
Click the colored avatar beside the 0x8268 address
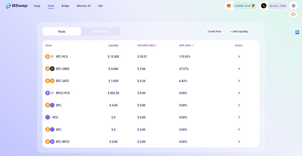point(253,6)
